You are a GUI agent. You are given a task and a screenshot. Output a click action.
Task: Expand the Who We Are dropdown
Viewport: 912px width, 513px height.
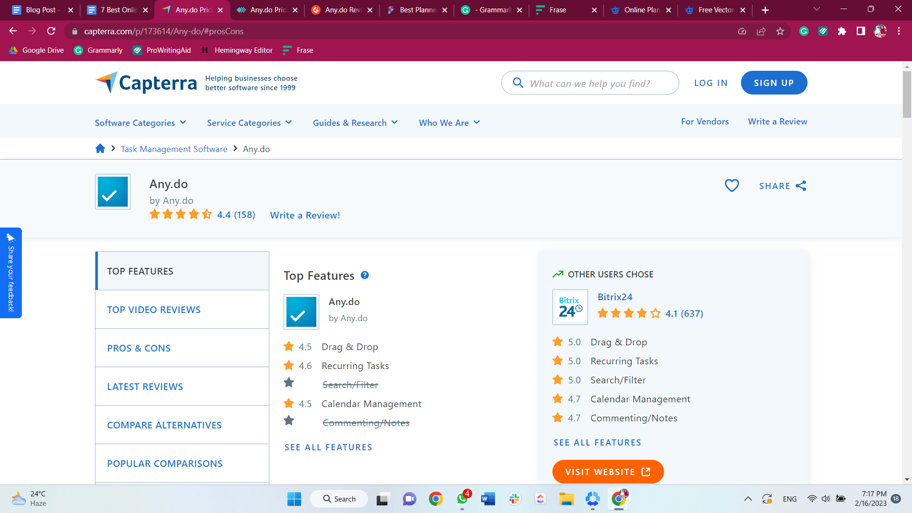[449, 123]
